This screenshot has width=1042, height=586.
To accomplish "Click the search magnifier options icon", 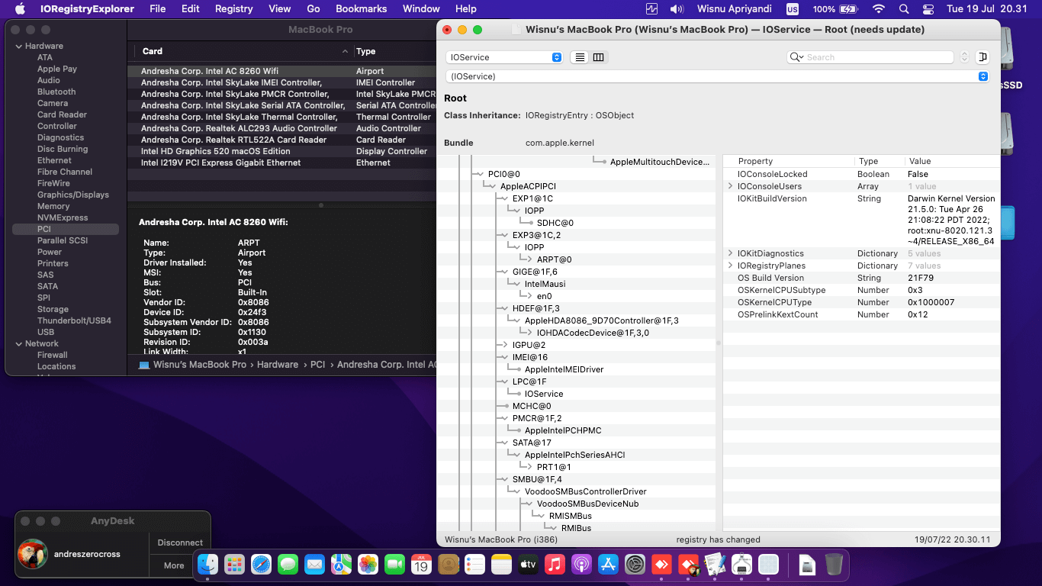I will click(797, 57).
